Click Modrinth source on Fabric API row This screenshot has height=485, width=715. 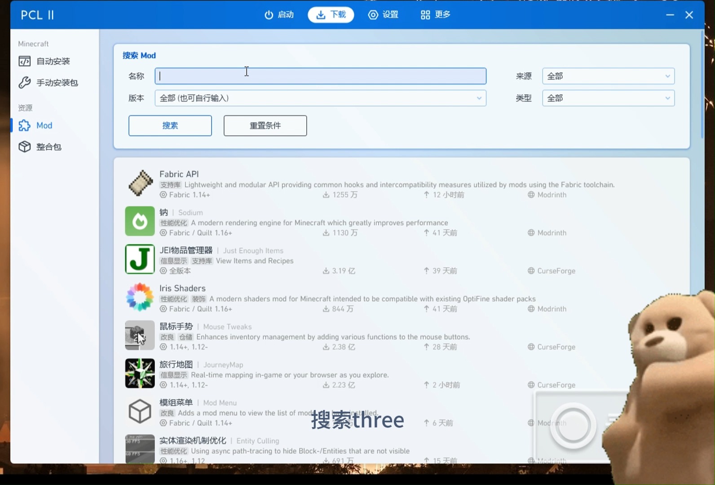click(x=547, y=195)
